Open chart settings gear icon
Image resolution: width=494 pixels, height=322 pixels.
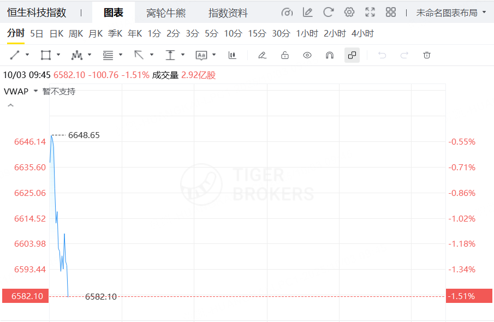(349, 12)
